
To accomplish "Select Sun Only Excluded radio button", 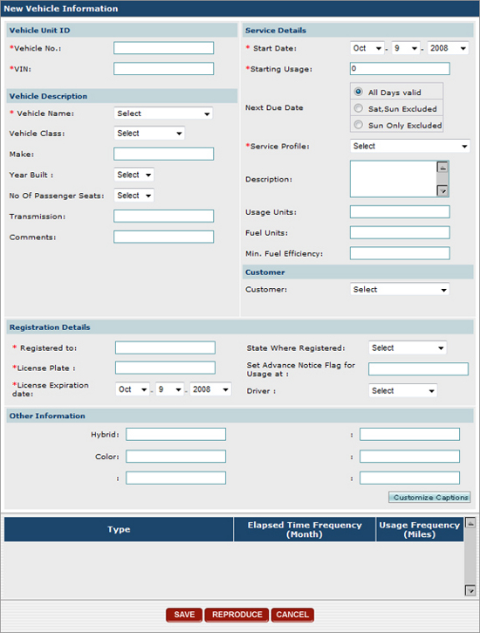I will pos(358,125).
